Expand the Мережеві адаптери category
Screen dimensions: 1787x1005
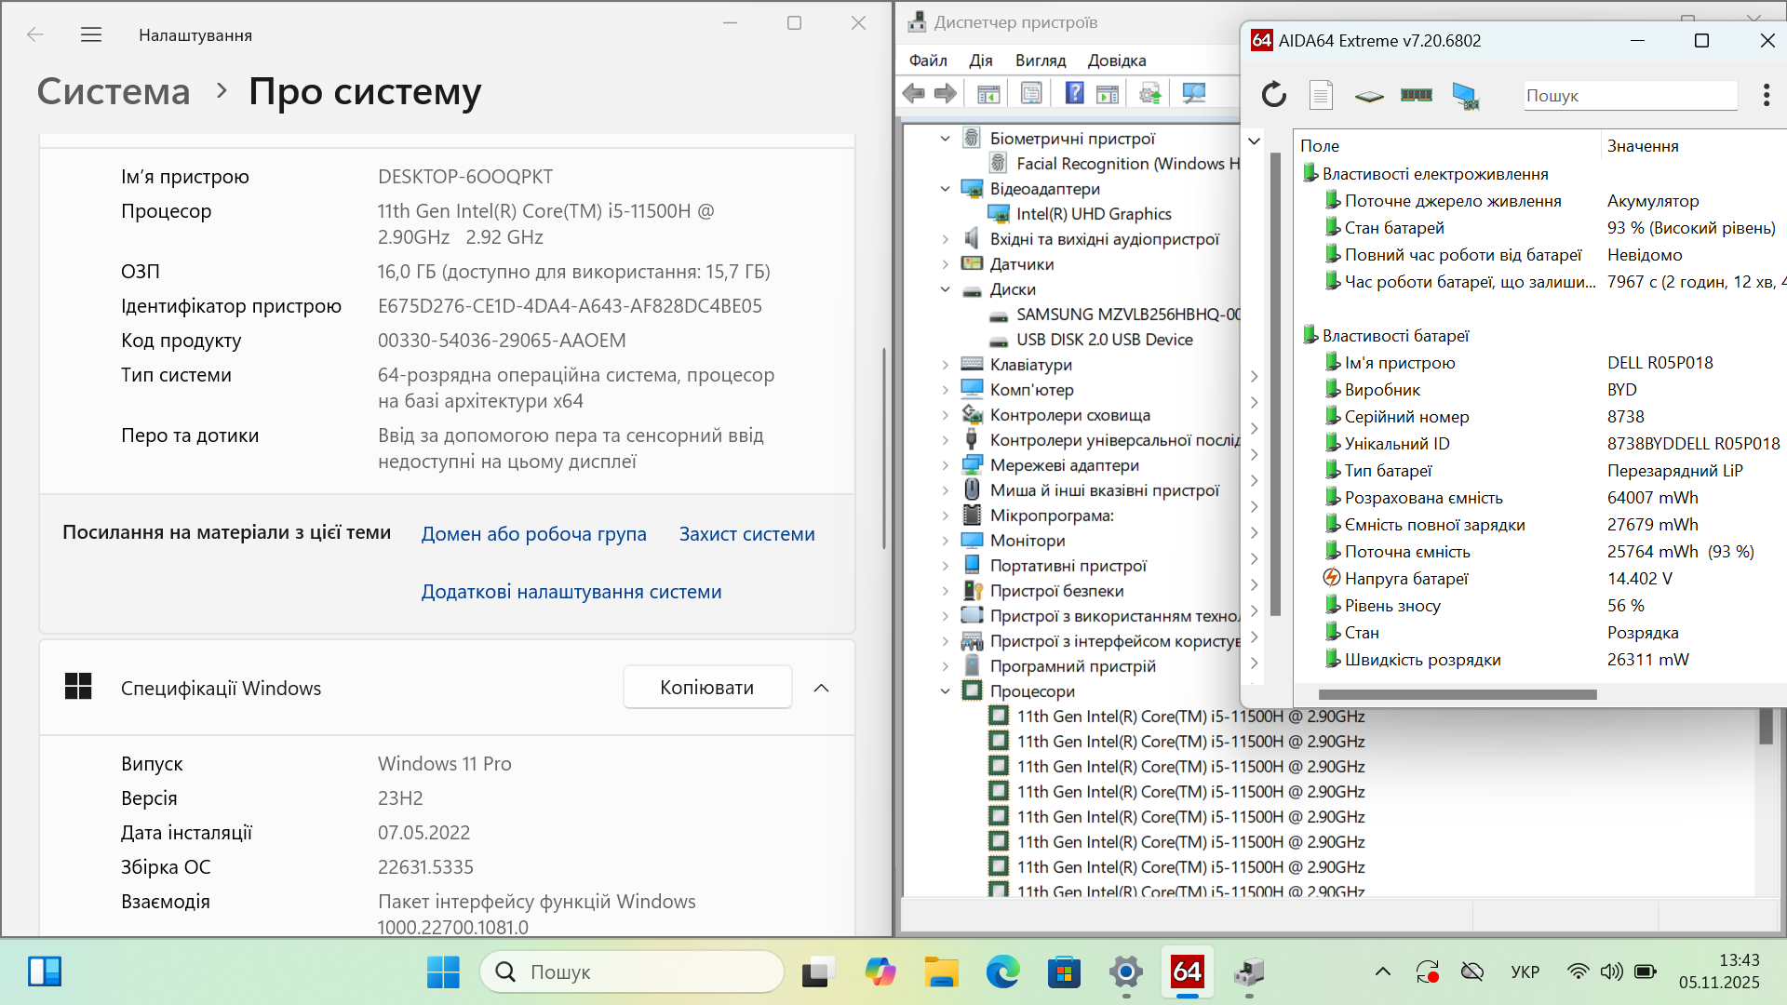pos(945,465)
